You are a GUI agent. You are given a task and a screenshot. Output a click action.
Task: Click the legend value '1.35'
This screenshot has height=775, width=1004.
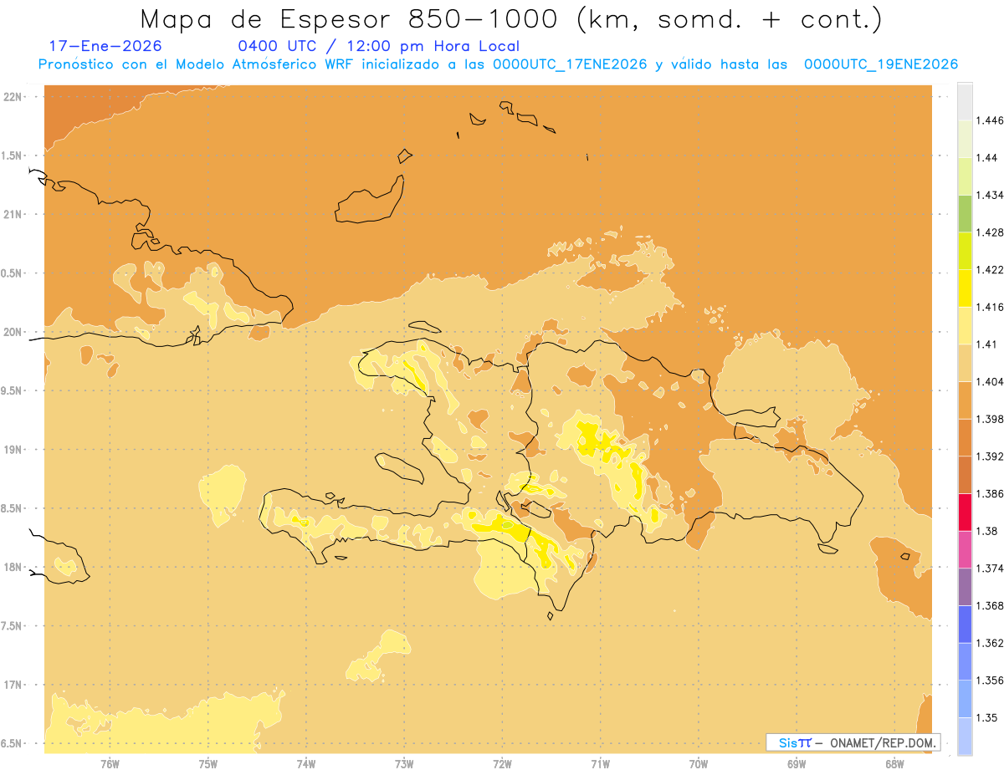tap(987, 717)
